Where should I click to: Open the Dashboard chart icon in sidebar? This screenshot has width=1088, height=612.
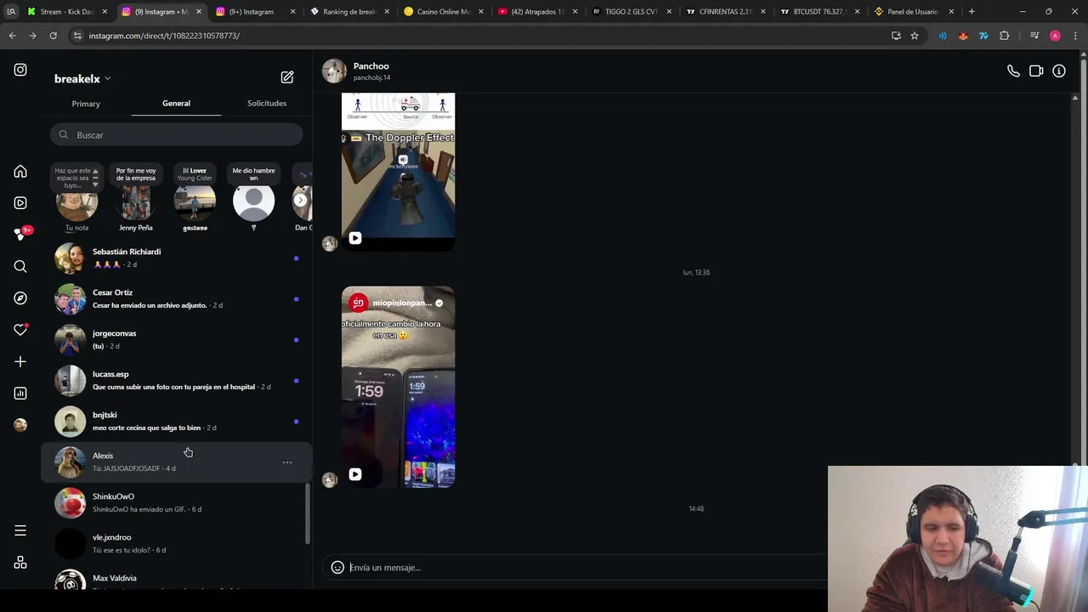[x=20, y=393]
